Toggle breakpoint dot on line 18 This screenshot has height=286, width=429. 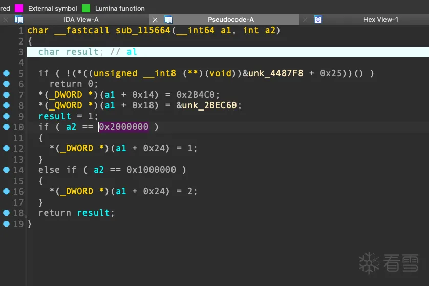[6, 213]
